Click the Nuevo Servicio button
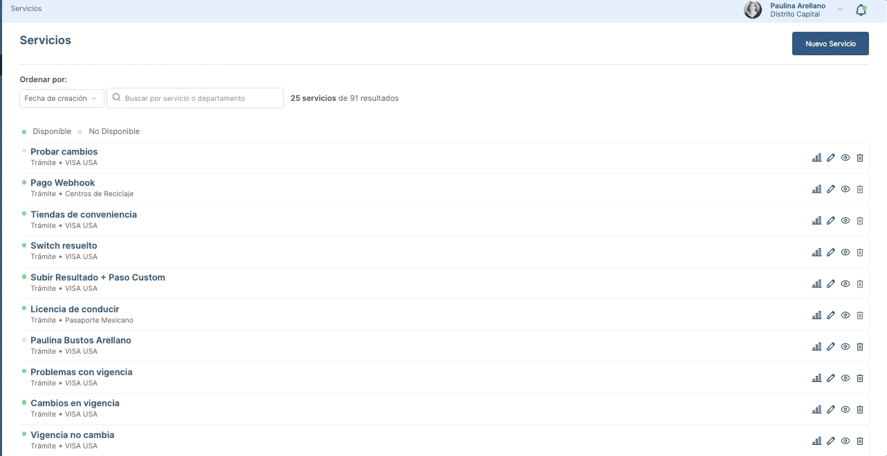 coord(830,44)
